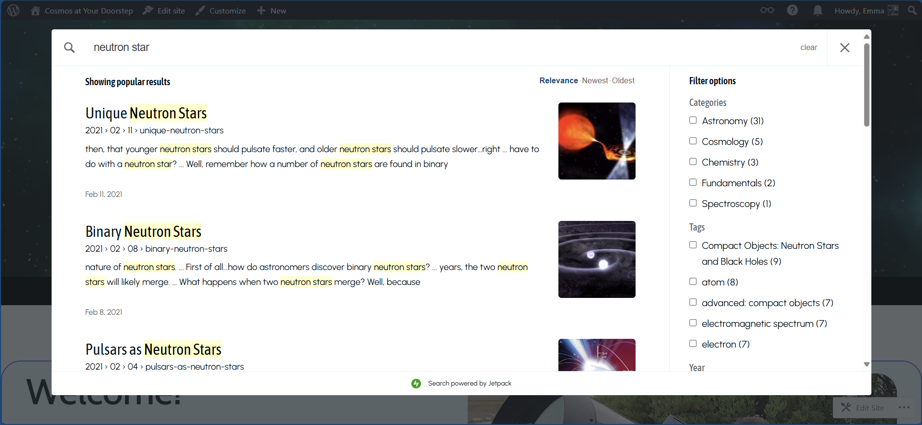Sort results by Oldest
This screenshot has height=425, width=922.
point(623,81)
